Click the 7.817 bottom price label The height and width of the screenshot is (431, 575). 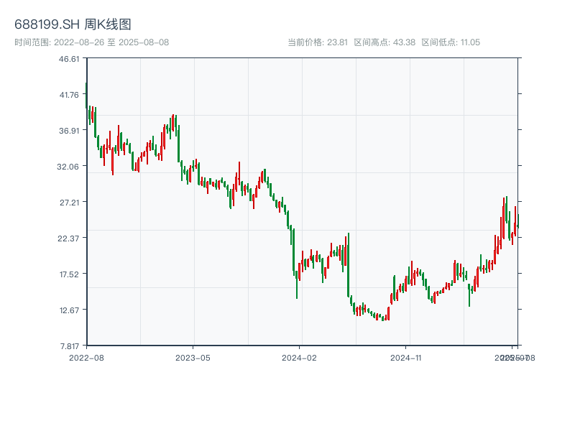[x=69, y=346]
